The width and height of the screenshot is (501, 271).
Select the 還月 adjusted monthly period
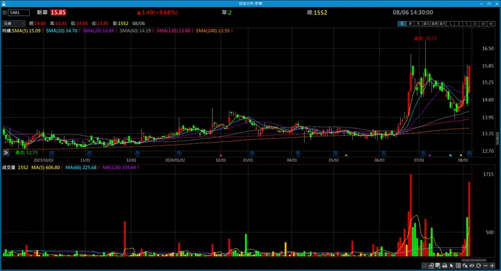(442, 24)
